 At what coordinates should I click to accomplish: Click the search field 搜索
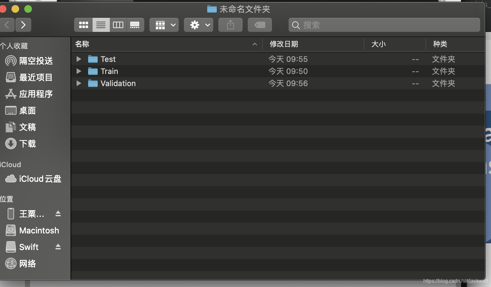[384, 25]
